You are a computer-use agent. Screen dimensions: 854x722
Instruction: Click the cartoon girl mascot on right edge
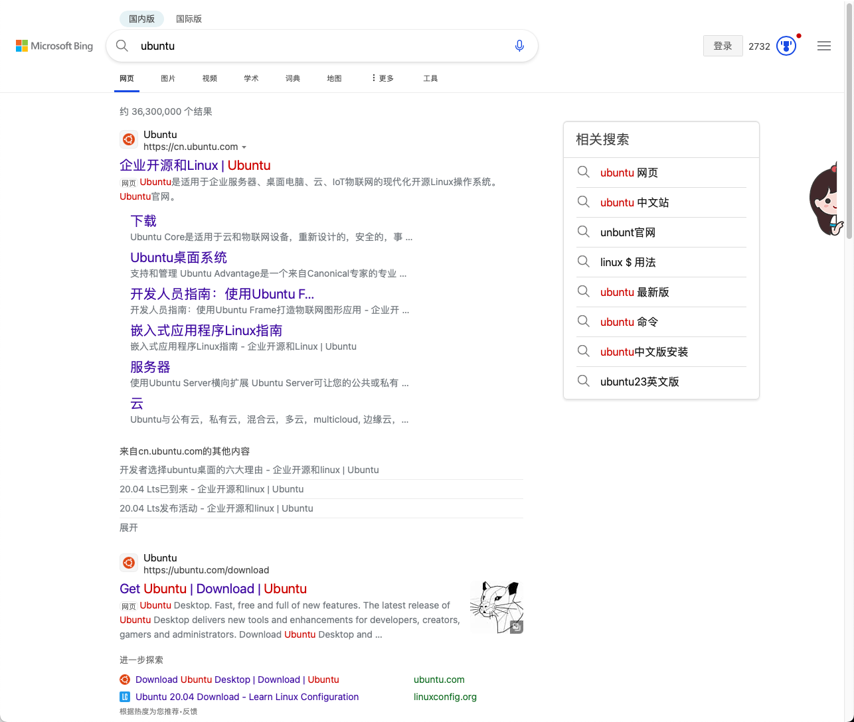[827, 199]
